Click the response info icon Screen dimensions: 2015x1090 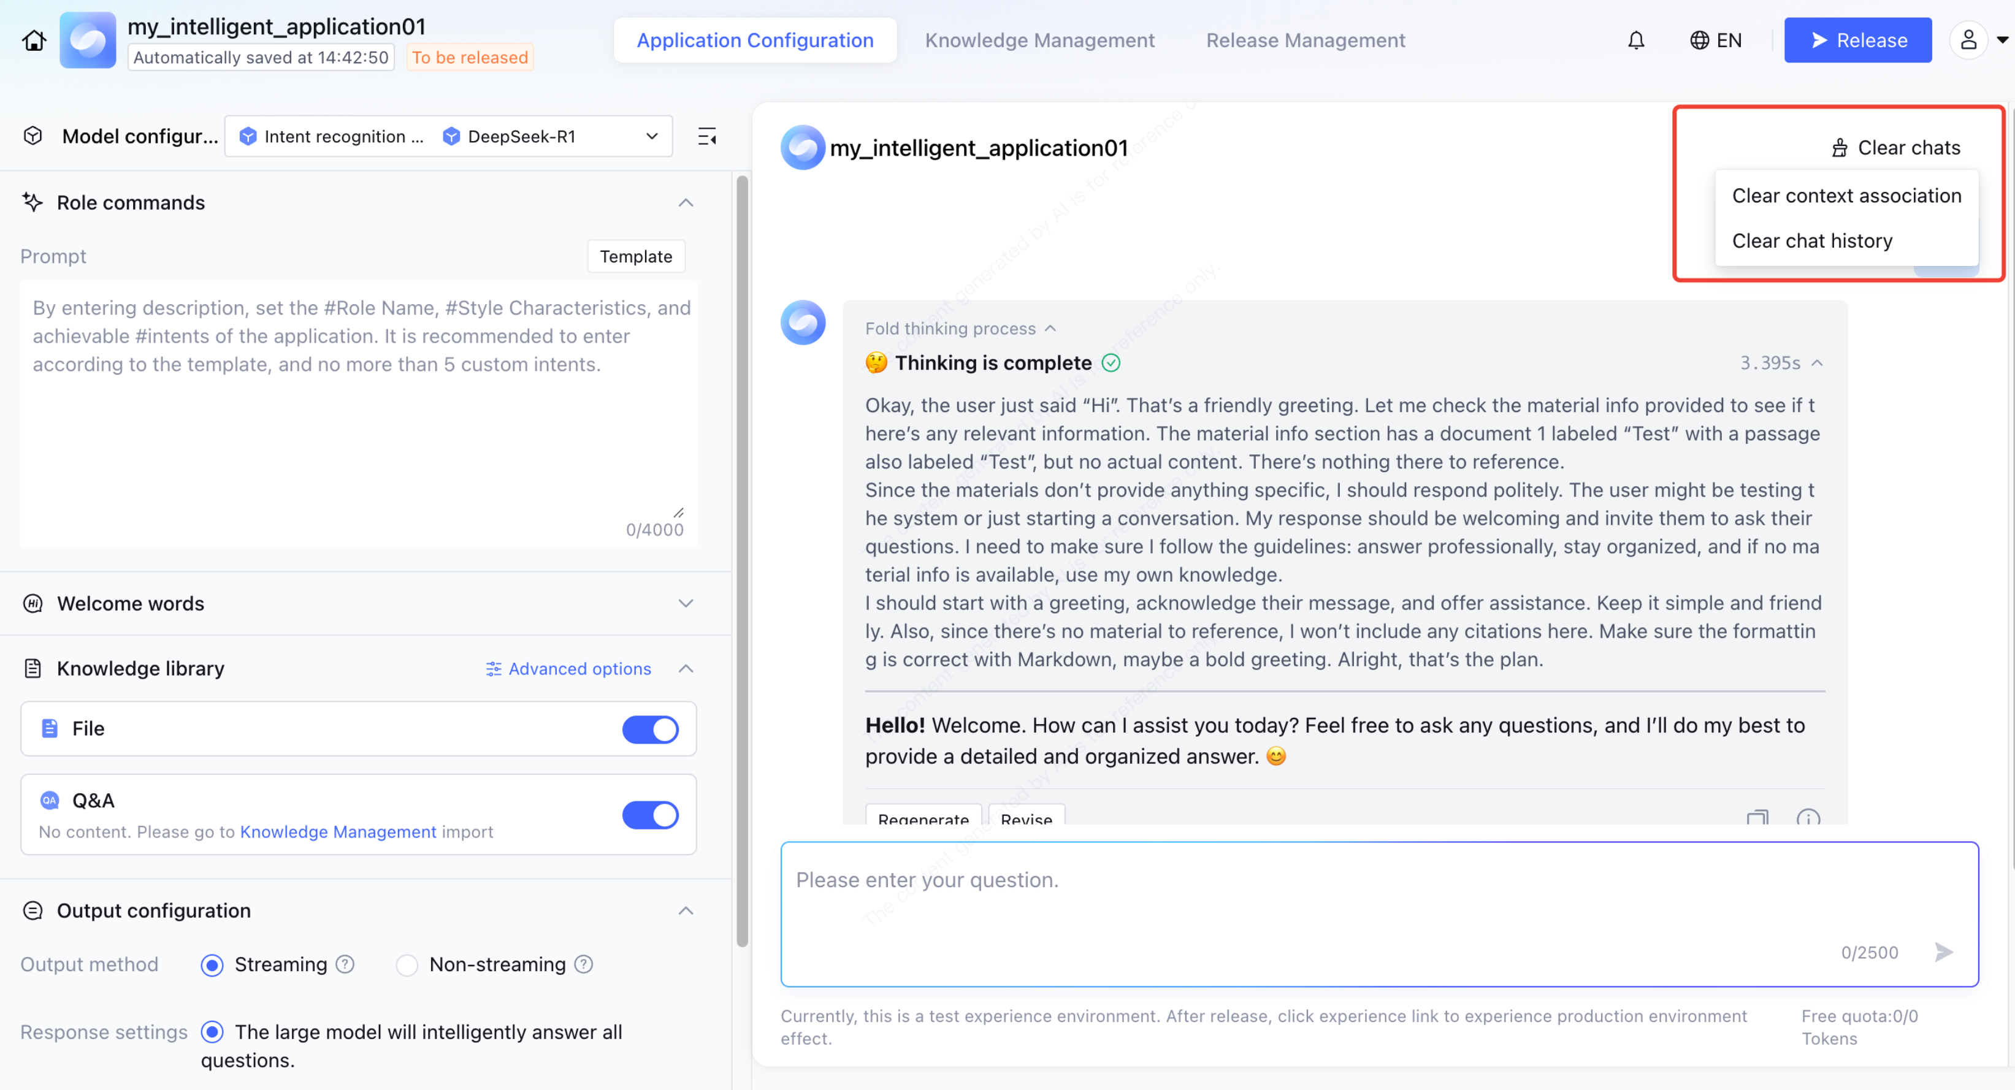click(1808, 817)
